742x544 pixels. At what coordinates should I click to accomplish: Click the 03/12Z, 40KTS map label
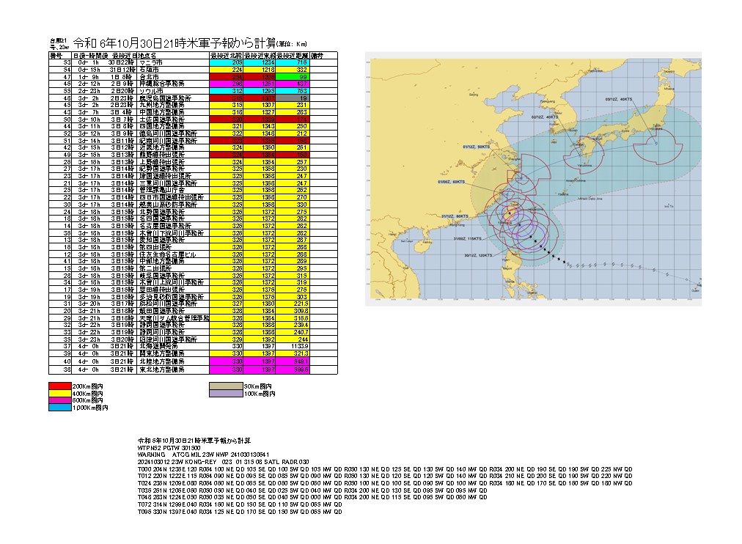(x=619, y=98)
